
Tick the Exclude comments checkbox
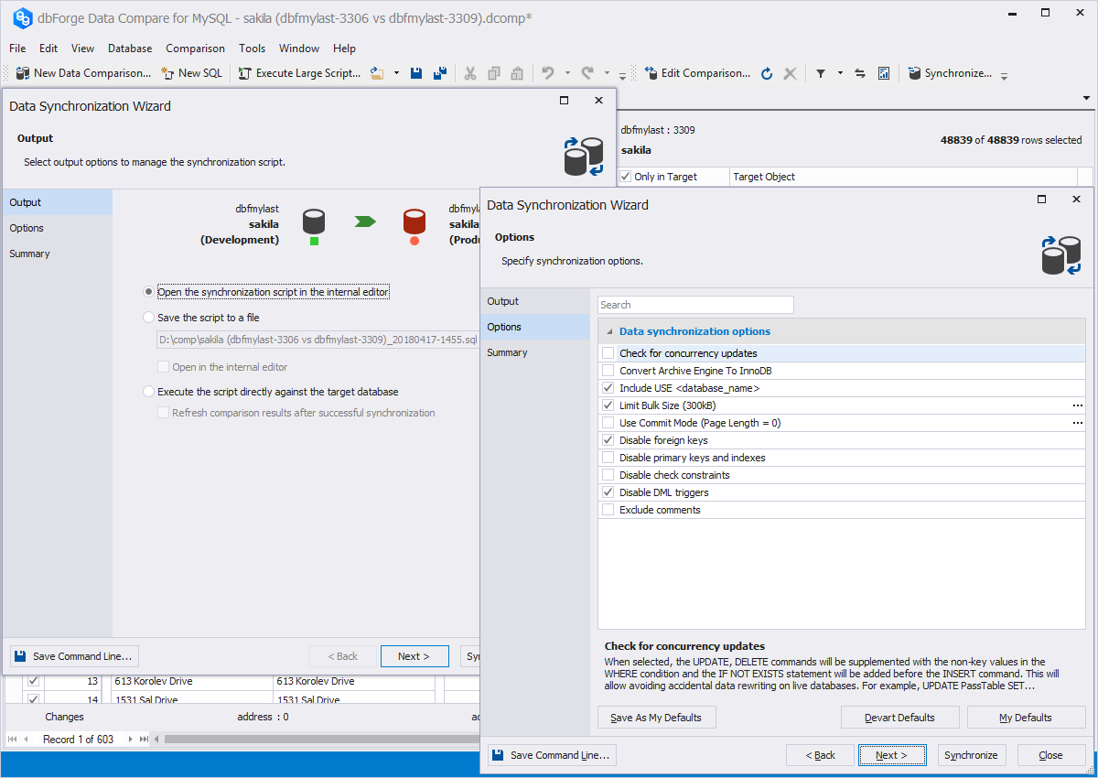[608, 510]
